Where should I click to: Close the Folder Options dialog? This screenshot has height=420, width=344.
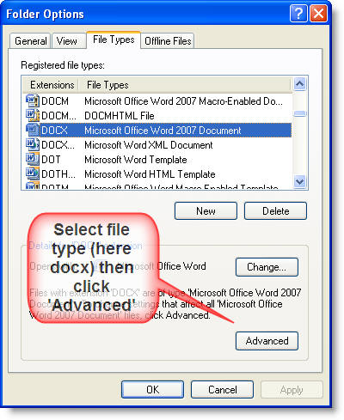318,14
